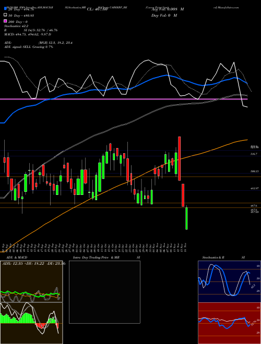The width and height of the screenshot is (261, 344).
Task: Open the ADX indicator mini chart
Action: pyautogui.click(x=31, y=281)
